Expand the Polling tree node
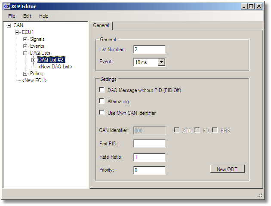Screen dimensions: 271x206 (x=25, y=74)
